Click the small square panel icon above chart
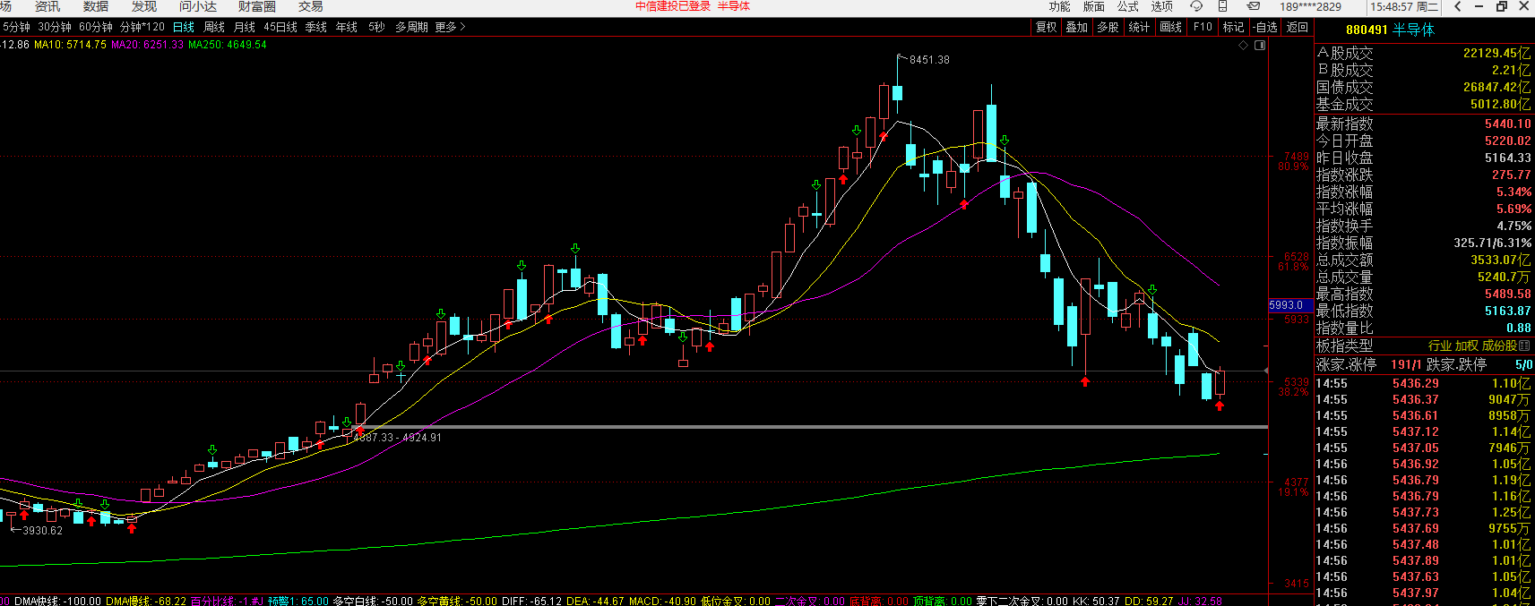1535x606 pixels. (1260, 45)
